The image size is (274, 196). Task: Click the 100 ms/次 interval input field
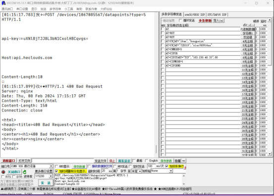pos(151,166)
